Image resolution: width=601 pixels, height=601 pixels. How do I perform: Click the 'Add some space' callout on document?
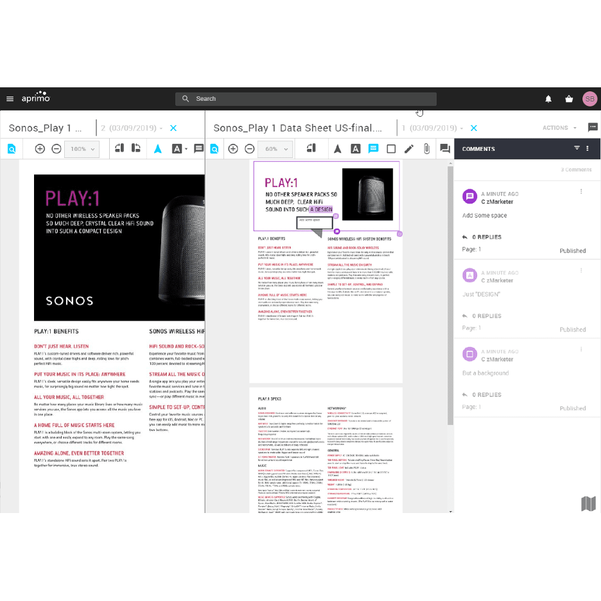314,223
